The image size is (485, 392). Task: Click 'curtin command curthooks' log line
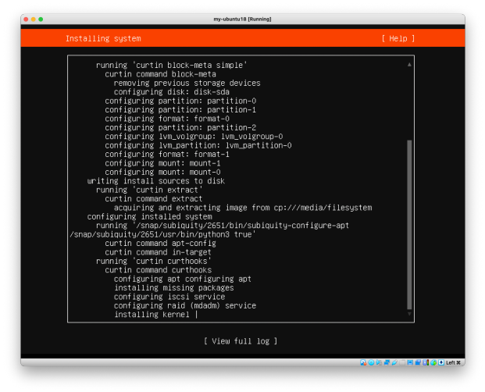point(158,270)
